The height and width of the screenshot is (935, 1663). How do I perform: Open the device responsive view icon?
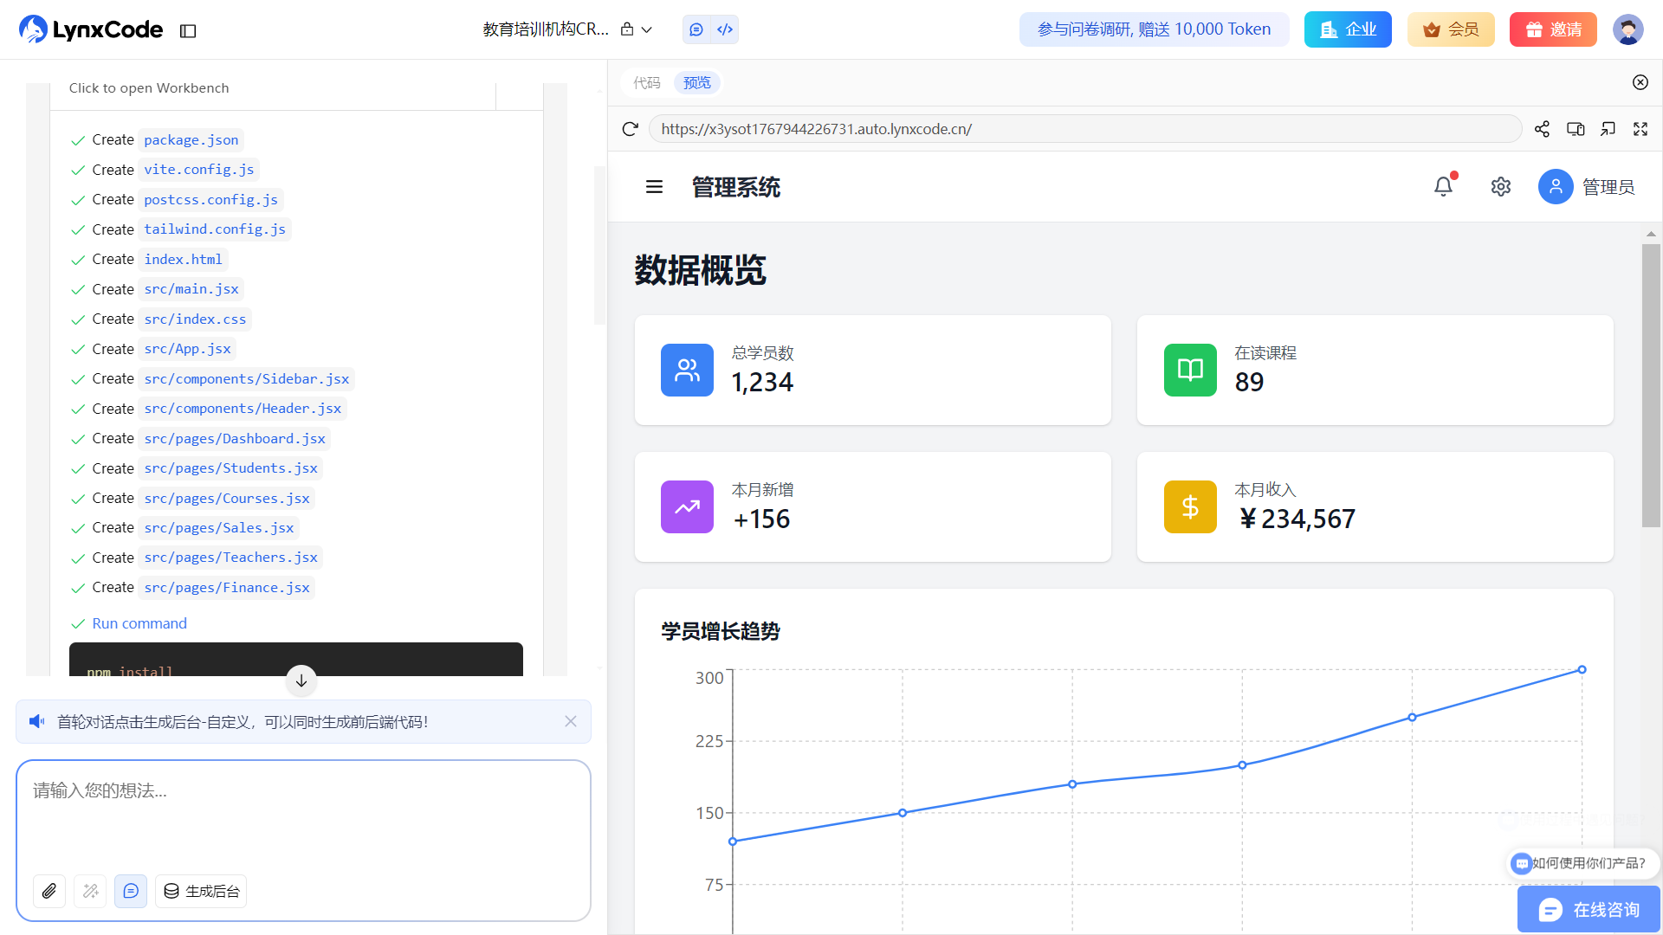point(1576,129)
